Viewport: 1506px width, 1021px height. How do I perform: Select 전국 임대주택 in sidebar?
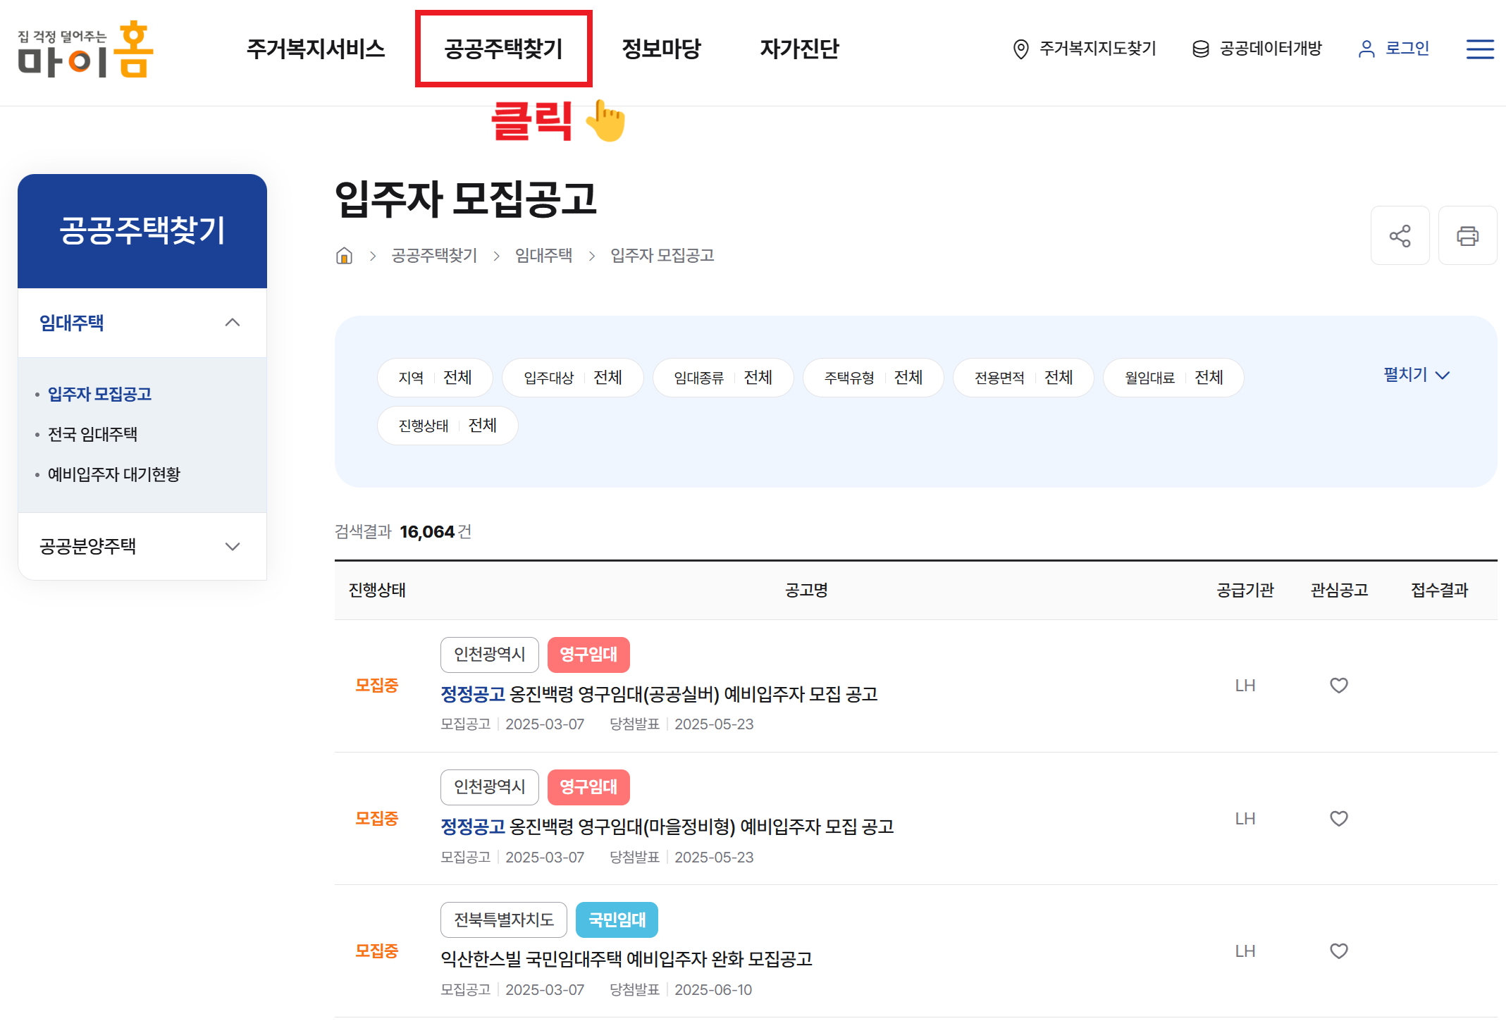coord(92,434)
